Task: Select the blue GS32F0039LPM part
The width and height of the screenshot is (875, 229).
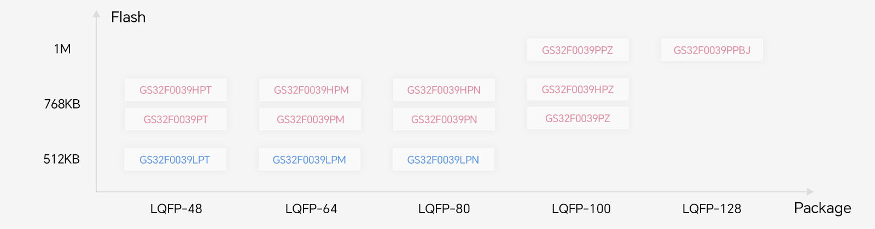Action: [310, 160]
